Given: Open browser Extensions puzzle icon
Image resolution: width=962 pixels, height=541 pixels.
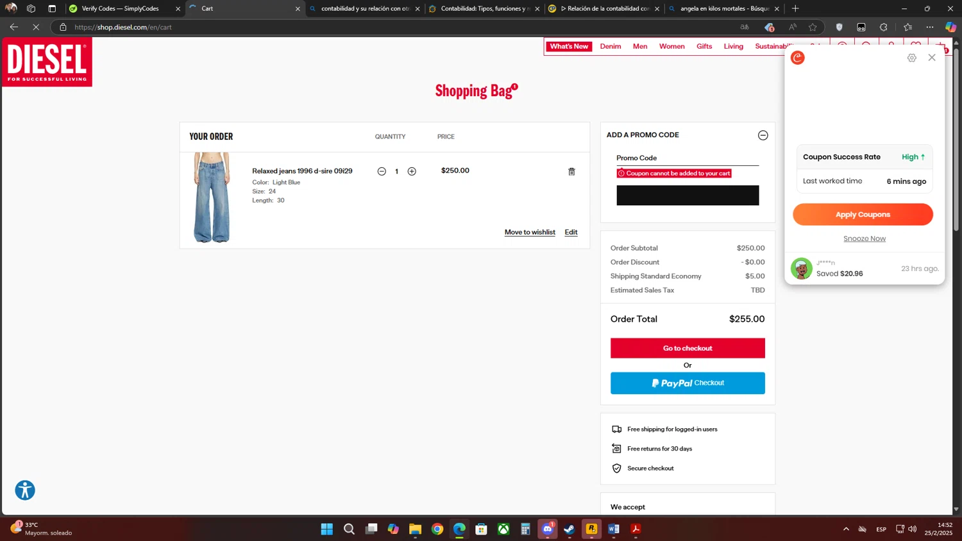Looking at the screenshot, I should point(884,27).
